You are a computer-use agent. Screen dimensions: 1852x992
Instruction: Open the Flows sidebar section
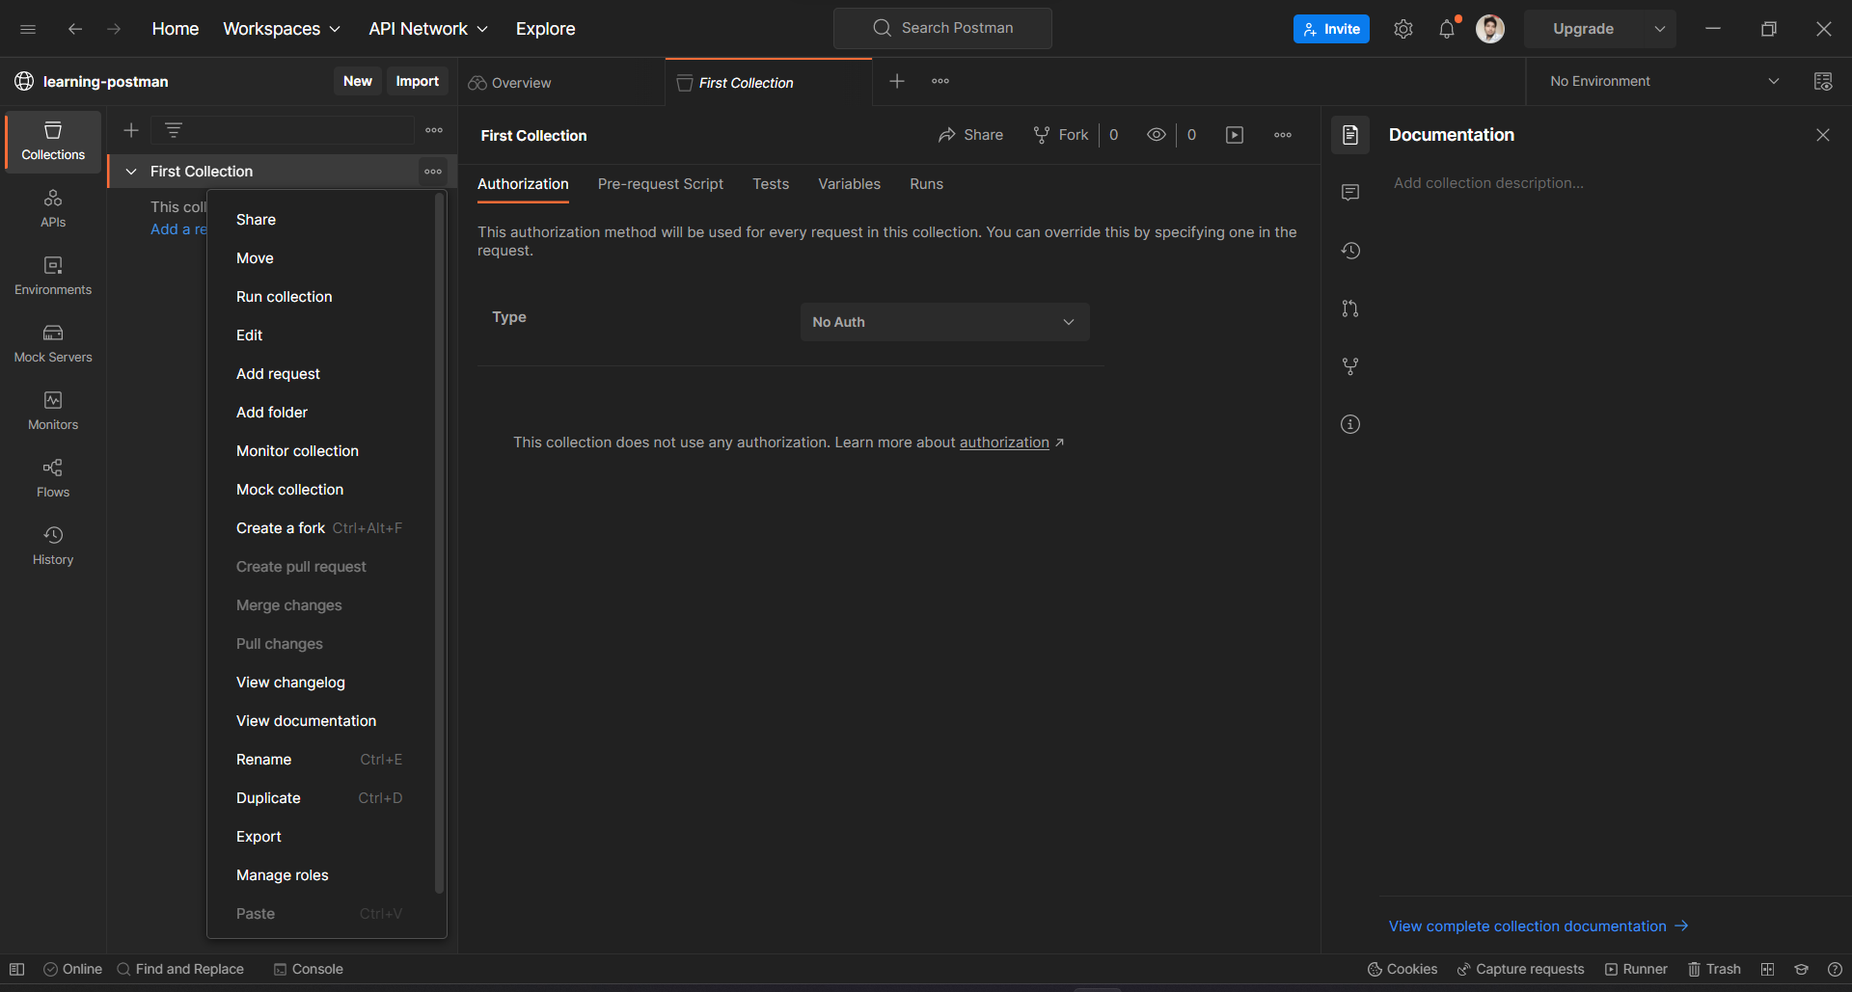[53, 479]
